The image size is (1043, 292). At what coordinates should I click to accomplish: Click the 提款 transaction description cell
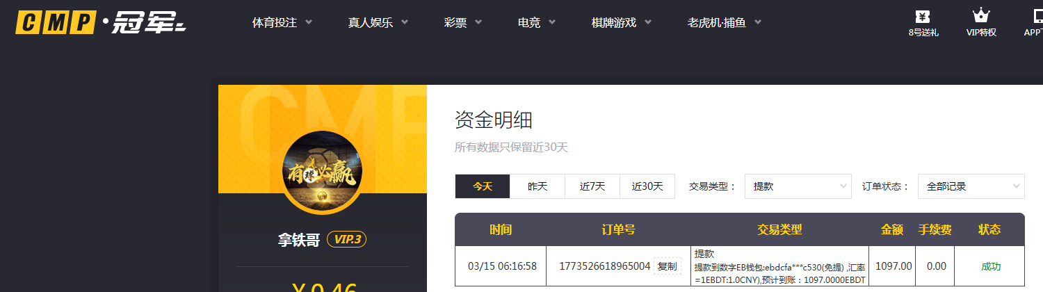pos(780,266)
